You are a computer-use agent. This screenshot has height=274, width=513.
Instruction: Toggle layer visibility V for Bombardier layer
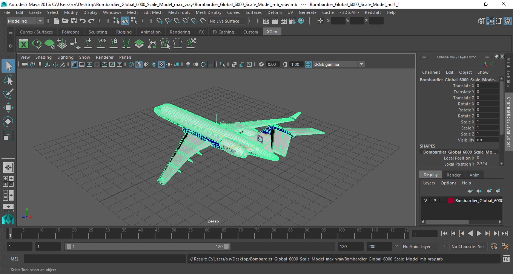click(x=425, y=201)
